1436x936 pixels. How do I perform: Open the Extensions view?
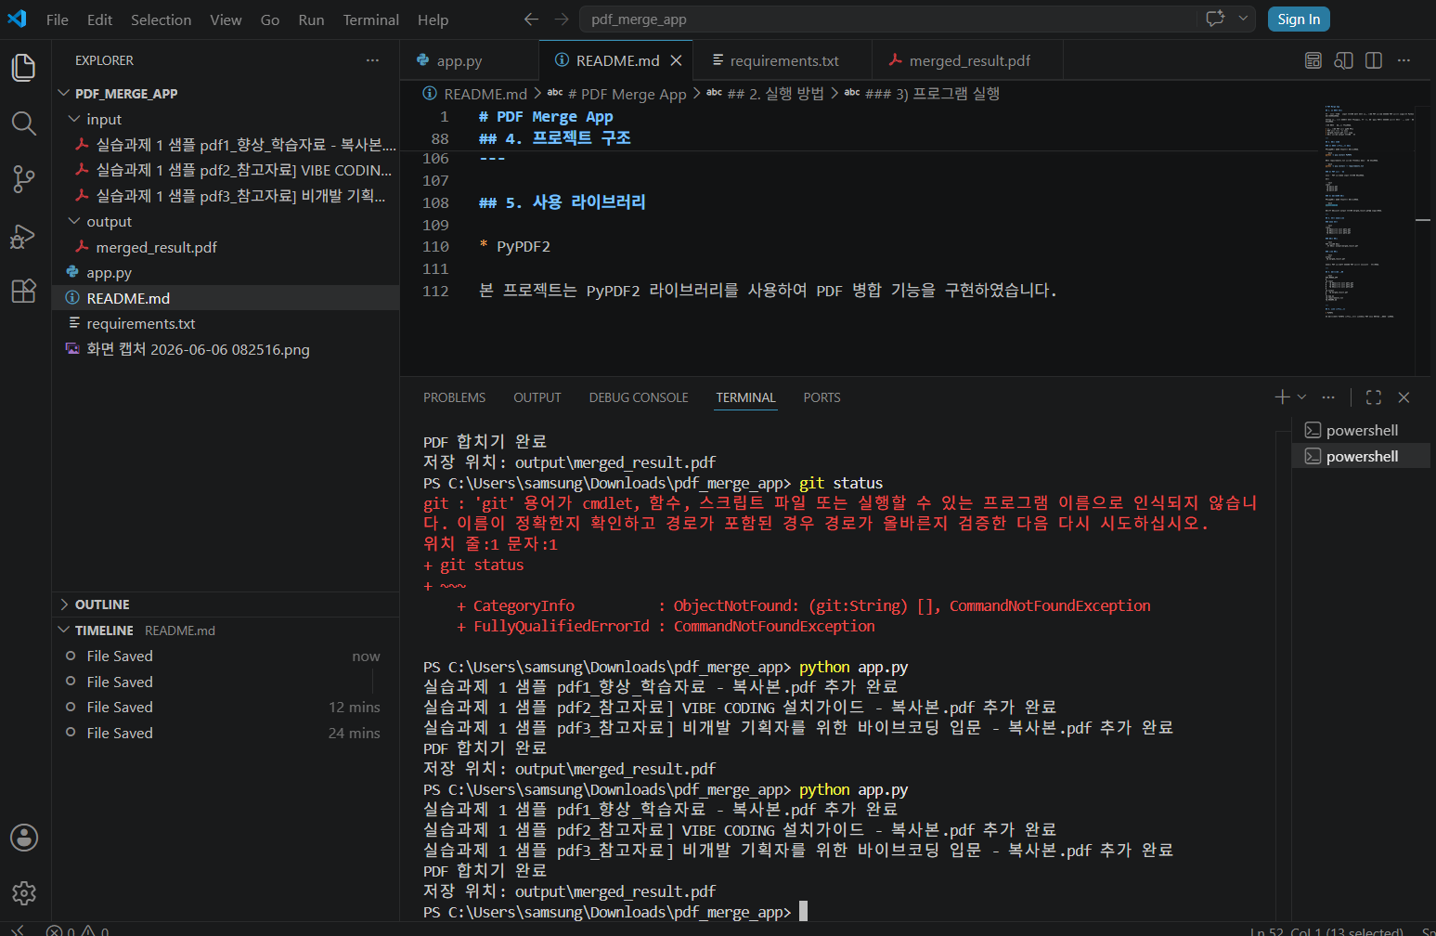coord(24,291)
